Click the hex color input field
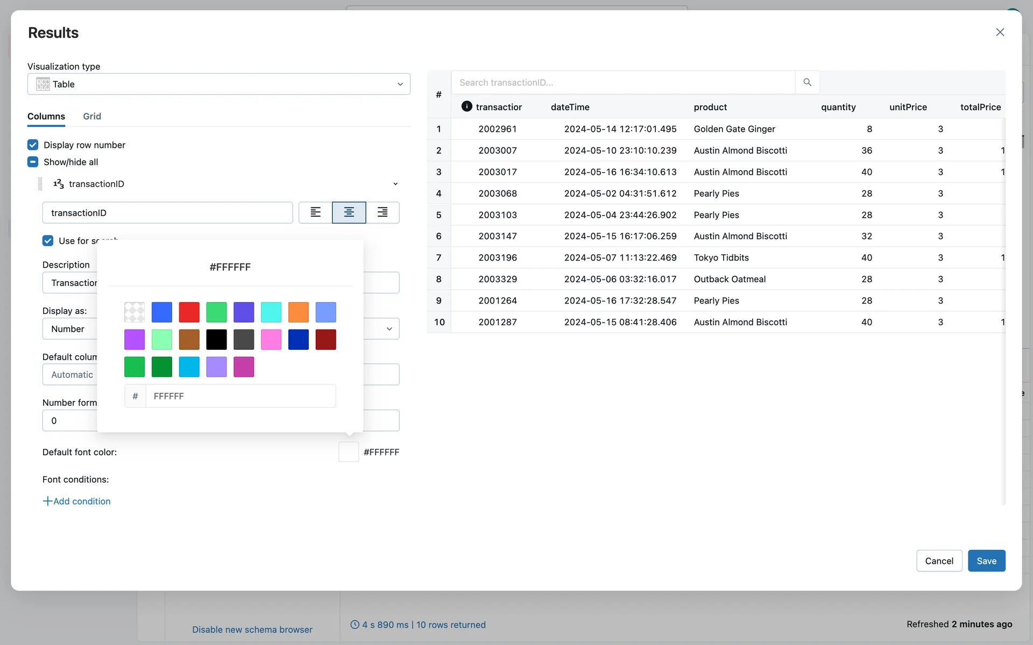Viewport: 1033px width, 645px height. 240,396
